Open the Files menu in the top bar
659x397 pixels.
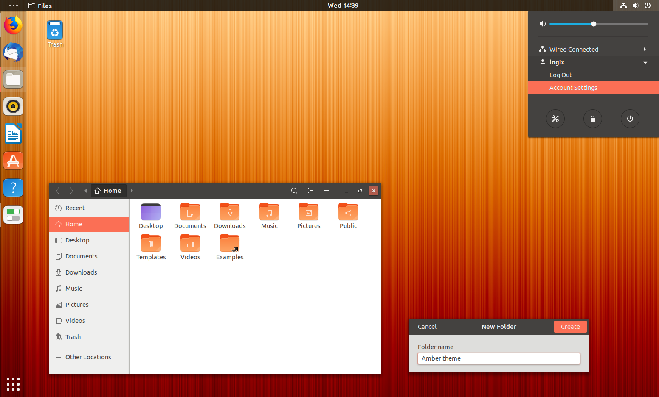pos(39,6)
